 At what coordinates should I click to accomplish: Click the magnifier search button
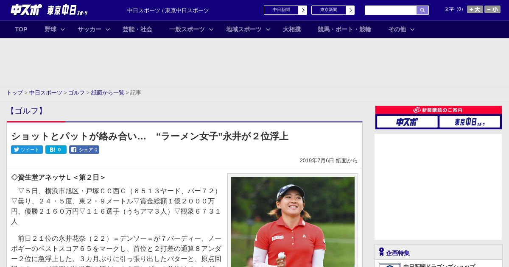422,10
